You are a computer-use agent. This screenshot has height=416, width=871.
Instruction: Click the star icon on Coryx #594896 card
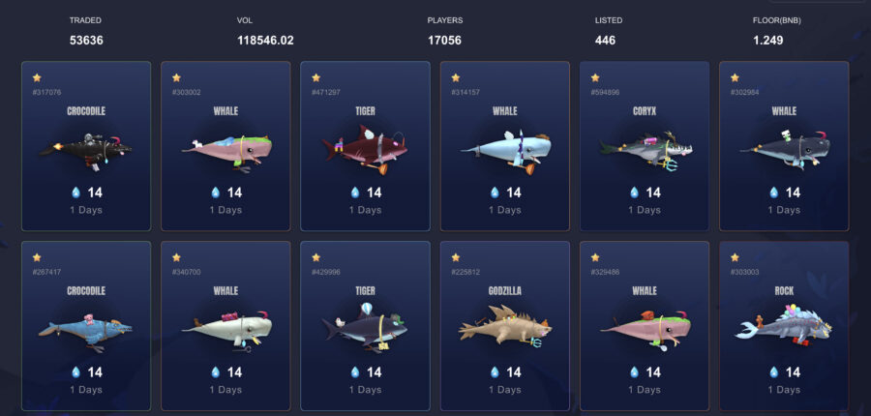tap(595, 77)
